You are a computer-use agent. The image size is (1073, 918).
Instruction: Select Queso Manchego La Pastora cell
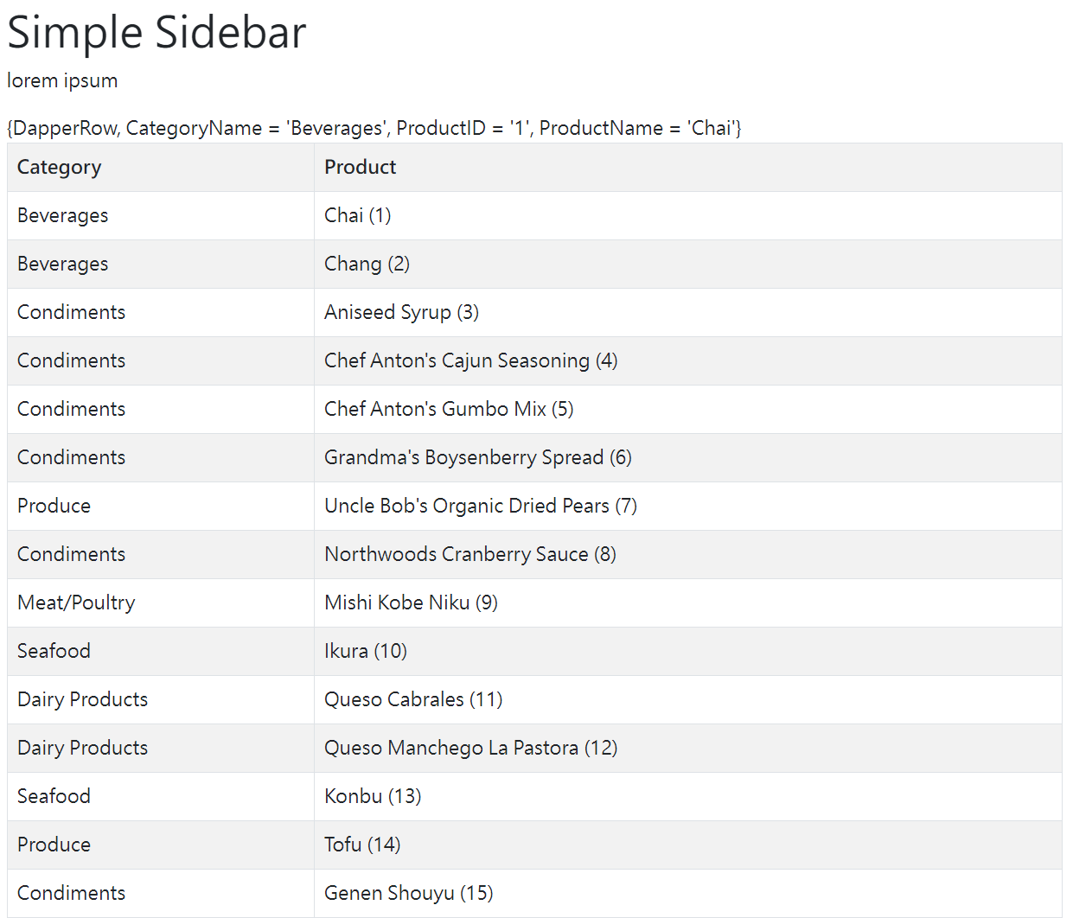coord(470,748)
